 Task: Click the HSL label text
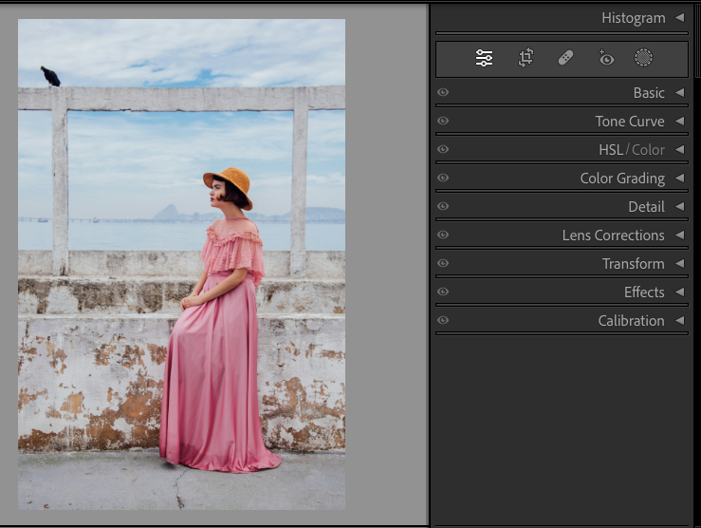611,150
